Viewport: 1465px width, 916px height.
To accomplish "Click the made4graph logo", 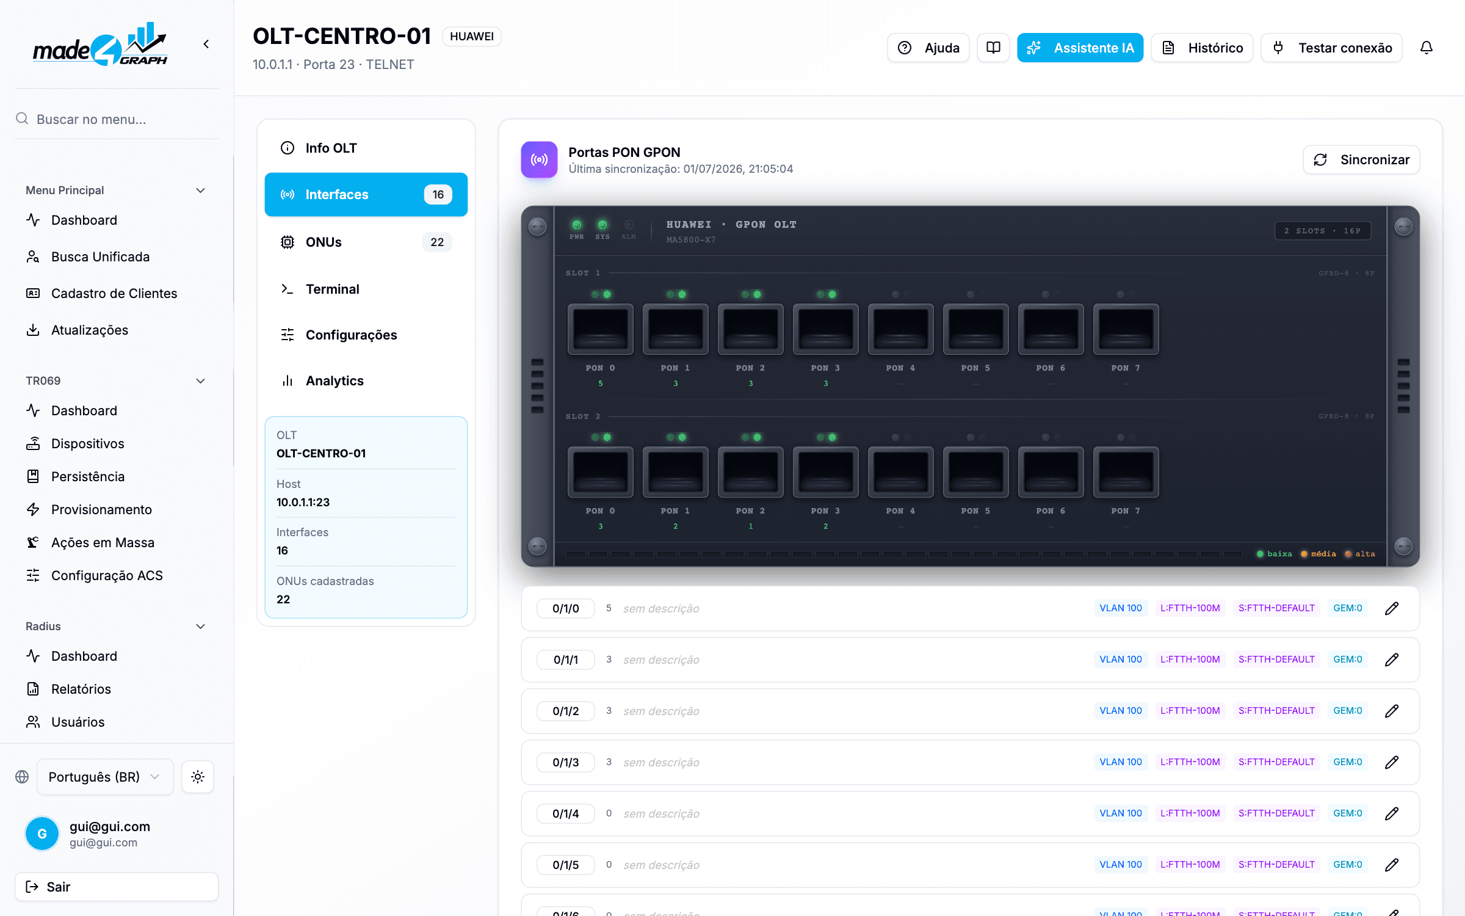I will click(x=100, y=44).
